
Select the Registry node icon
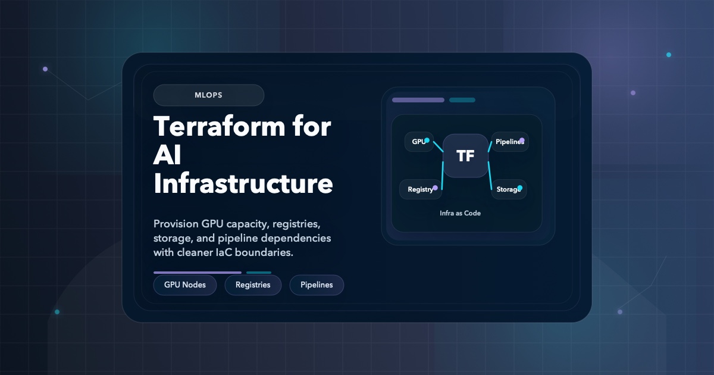(x=419, y=189)
